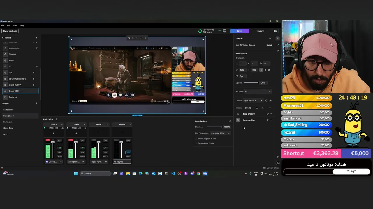Show the hidden sub layer
This screenshot has width=373, height=209.
(36, 66)
